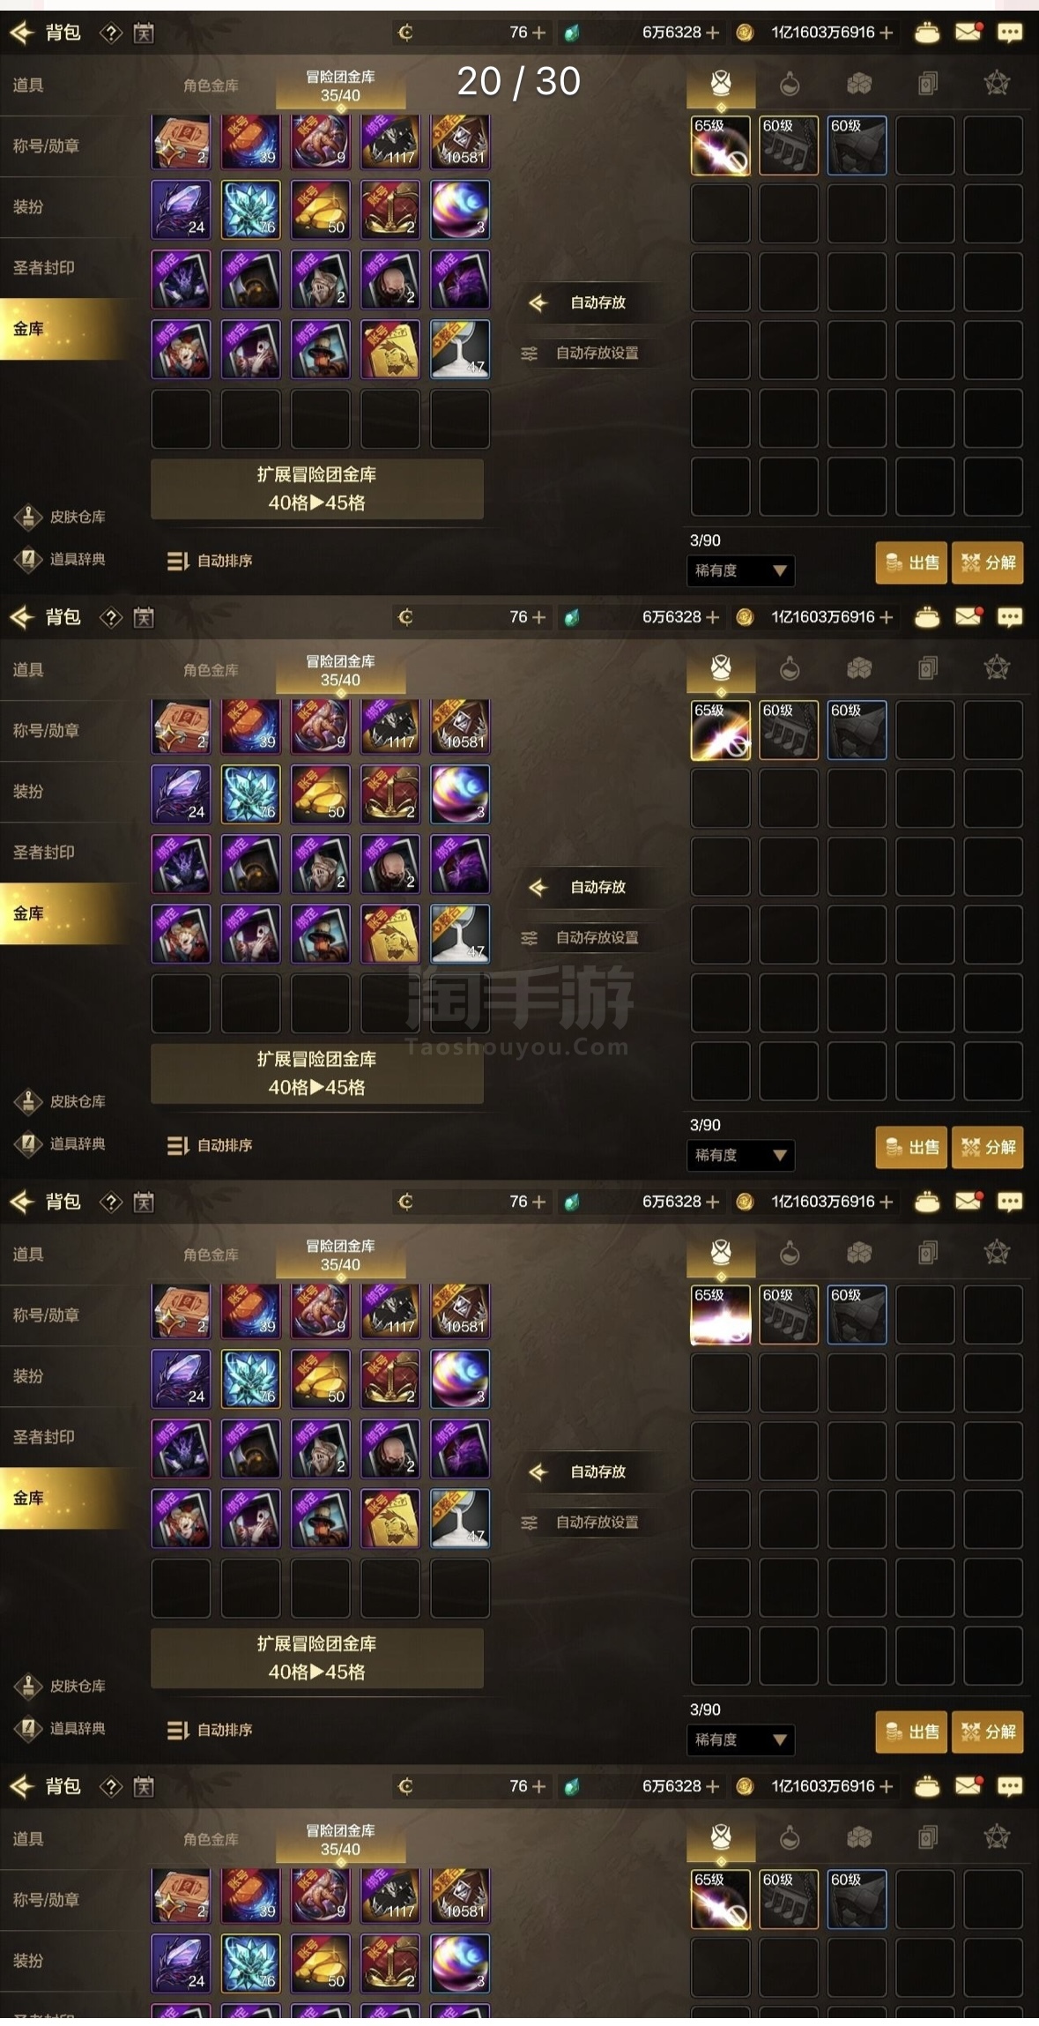Select the potion flask tab icon in topmost inventory
The width and height of the screenshot is (1039, 2026).
790,84
